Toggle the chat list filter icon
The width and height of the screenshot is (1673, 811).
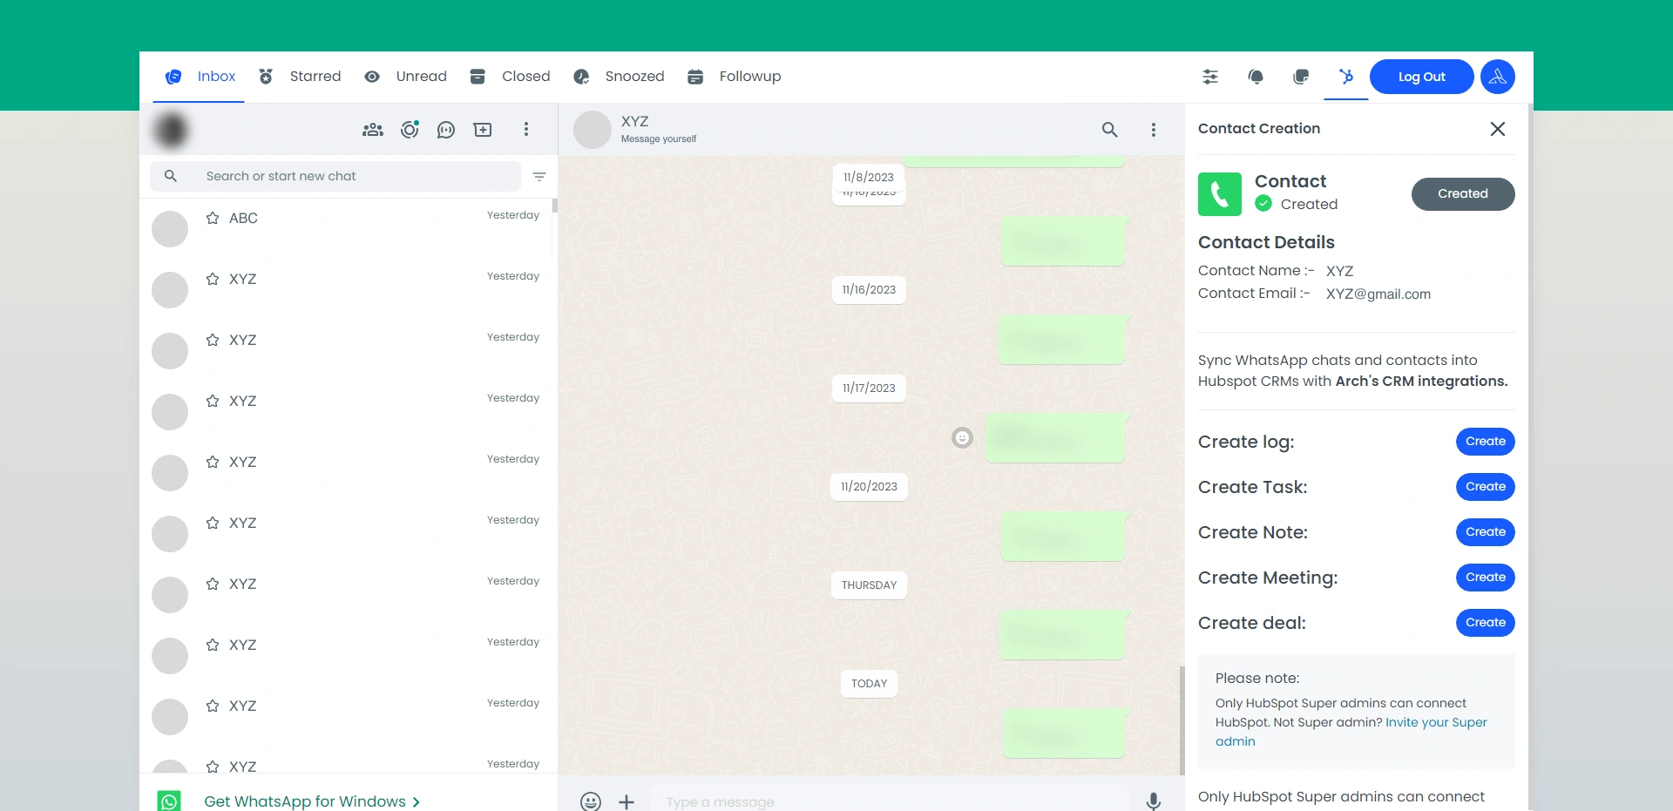(x=539, y=177)
